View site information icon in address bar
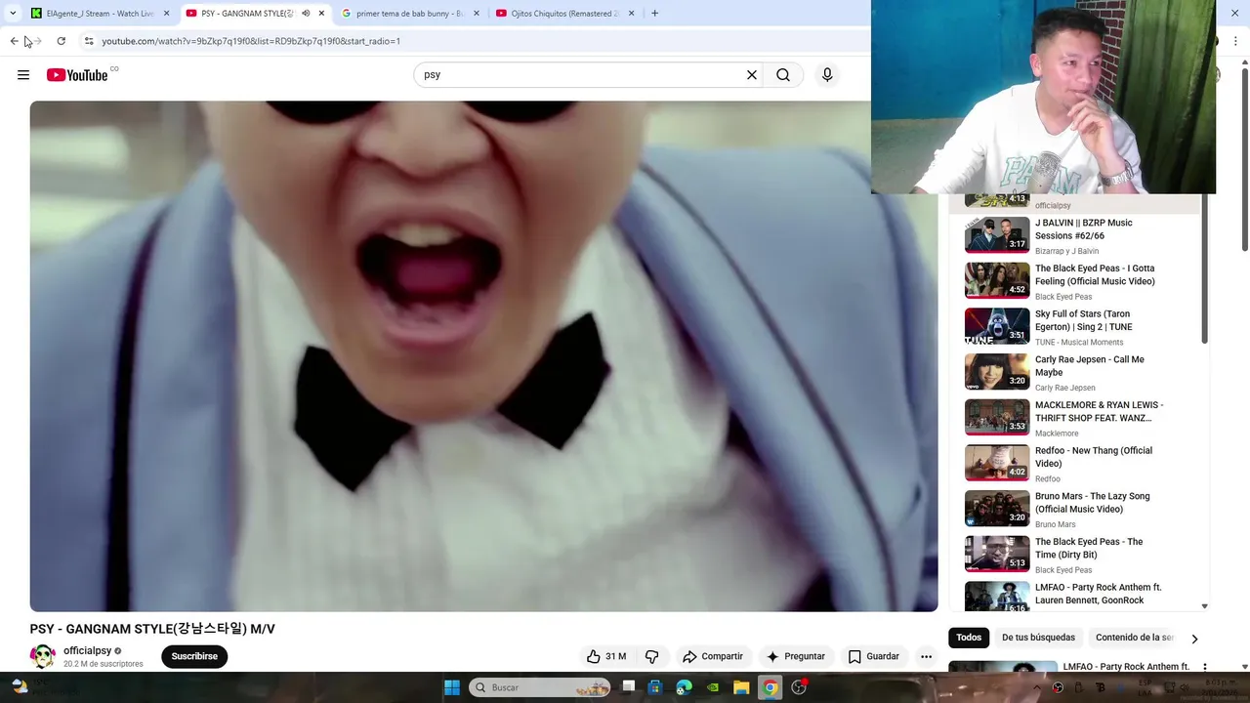This screenshot has width=1250, height=703. (89, 41)
